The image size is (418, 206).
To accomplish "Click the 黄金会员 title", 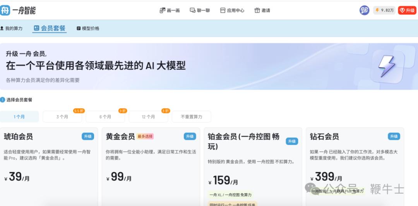I will tap(120, 136).
